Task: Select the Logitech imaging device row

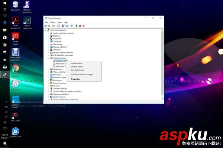Action: click(x=60, y=61)
